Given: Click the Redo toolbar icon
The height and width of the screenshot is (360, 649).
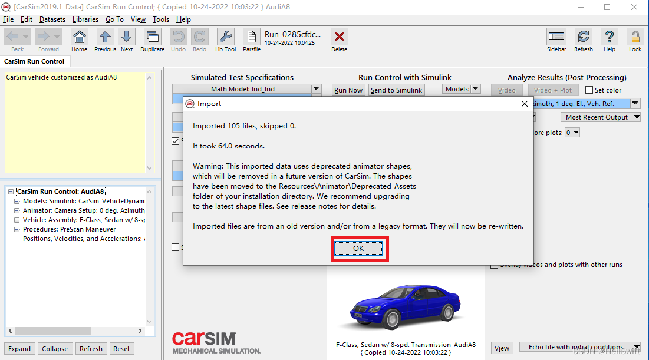Looking at the screenshot, I should [199, 37].
